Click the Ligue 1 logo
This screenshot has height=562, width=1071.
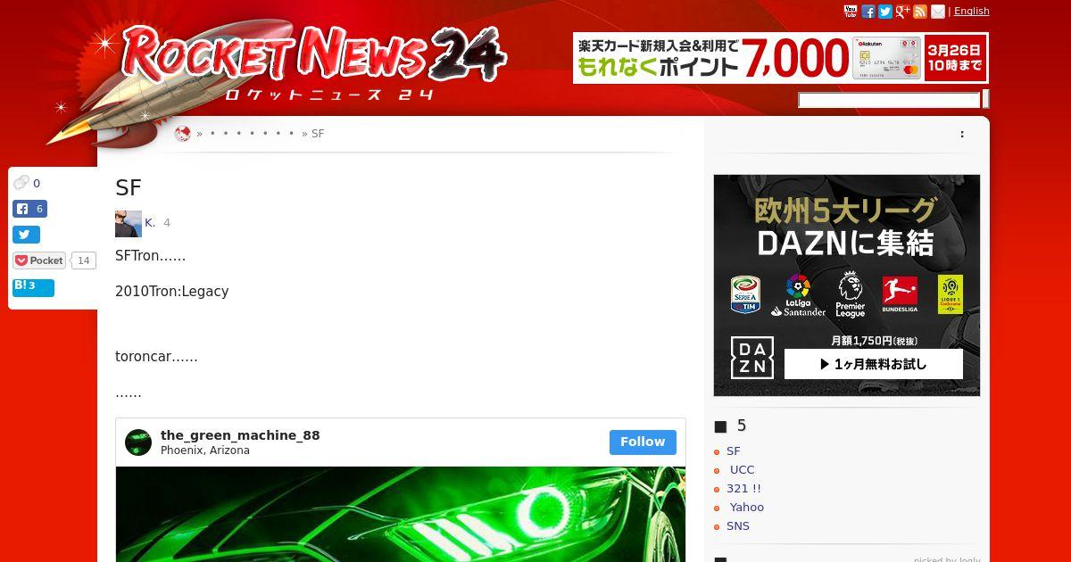coord(951,294)
